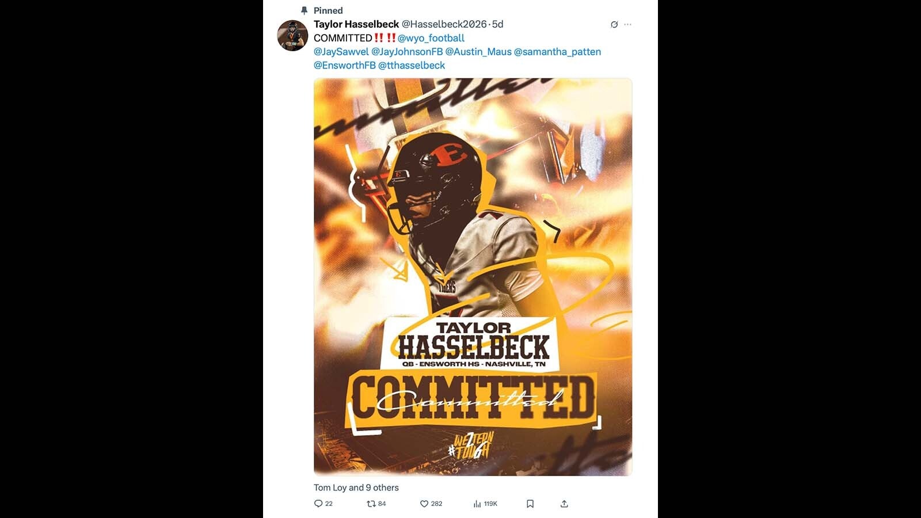This screenshot has height=518, width=921.
Task: Open the @JaySawvel mention
Action: click(x=341, y=52)
